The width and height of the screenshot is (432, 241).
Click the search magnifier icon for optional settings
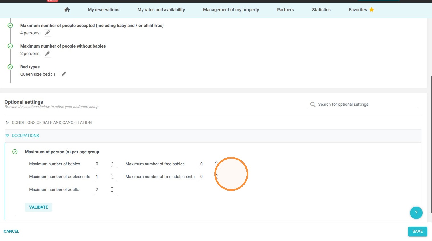coord(313,104)
